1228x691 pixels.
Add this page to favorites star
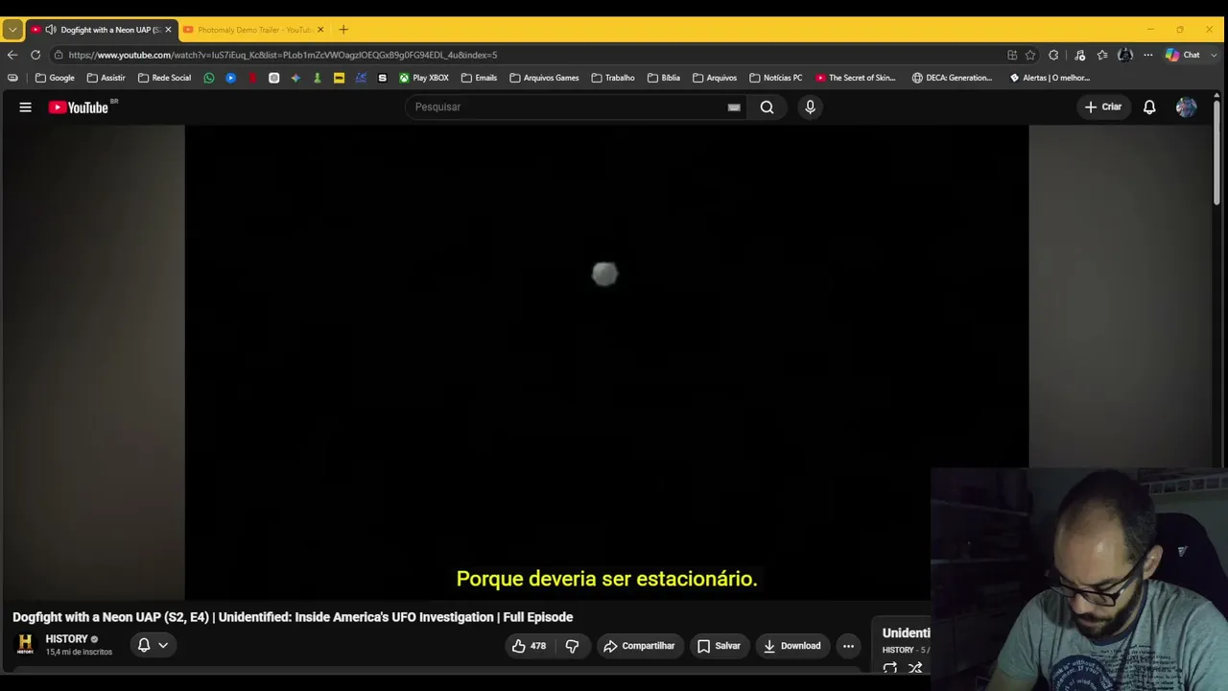1030,55
